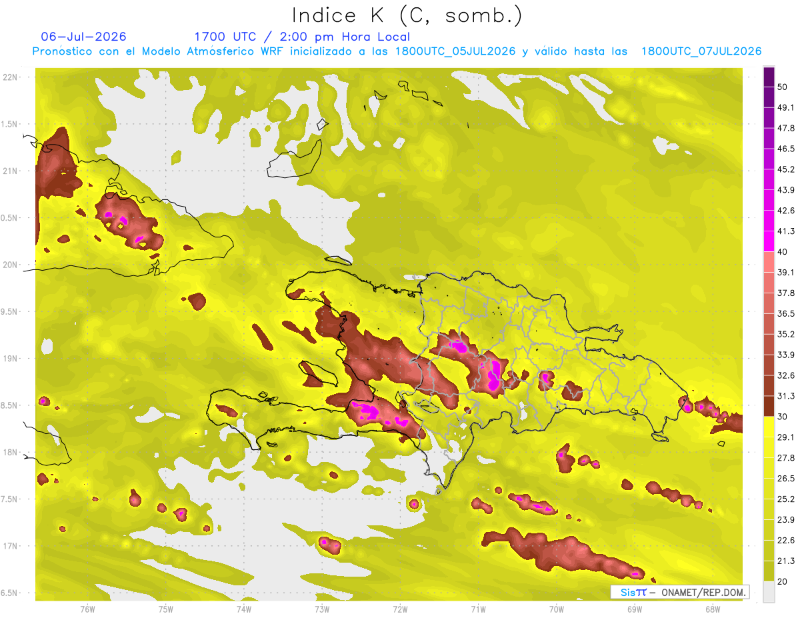Click the "29.1" color scale value
The image size is (800, 618).
786,437
